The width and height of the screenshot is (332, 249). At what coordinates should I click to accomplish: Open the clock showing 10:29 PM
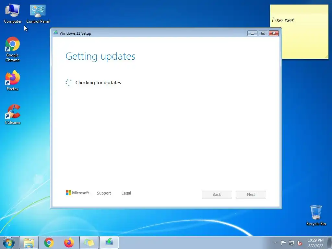tap(315, 243)
